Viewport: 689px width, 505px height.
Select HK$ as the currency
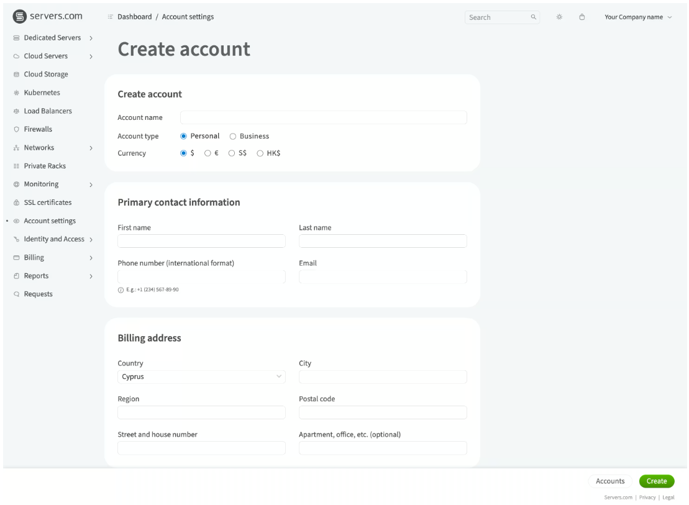261,153
